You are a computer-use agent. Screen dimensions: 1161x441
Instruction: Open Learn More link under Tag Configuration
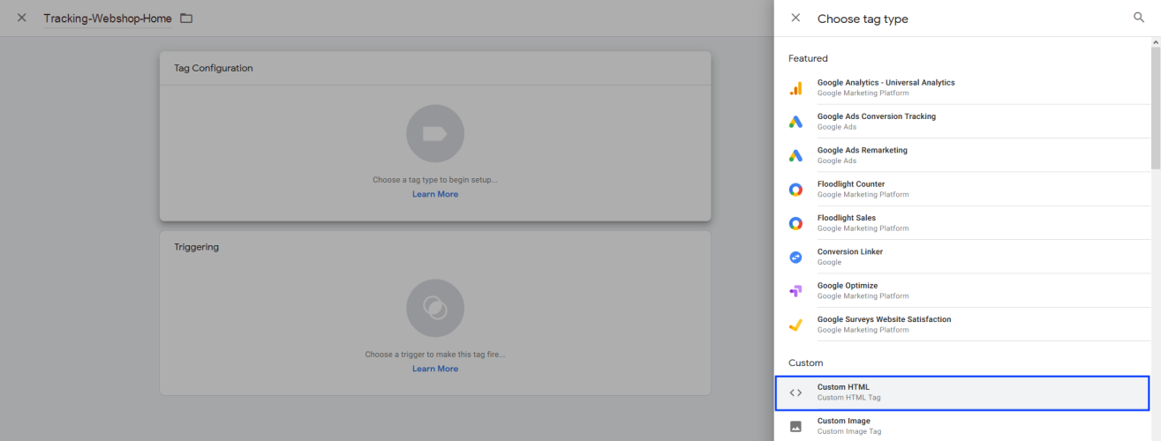click(x=435, y=194)
